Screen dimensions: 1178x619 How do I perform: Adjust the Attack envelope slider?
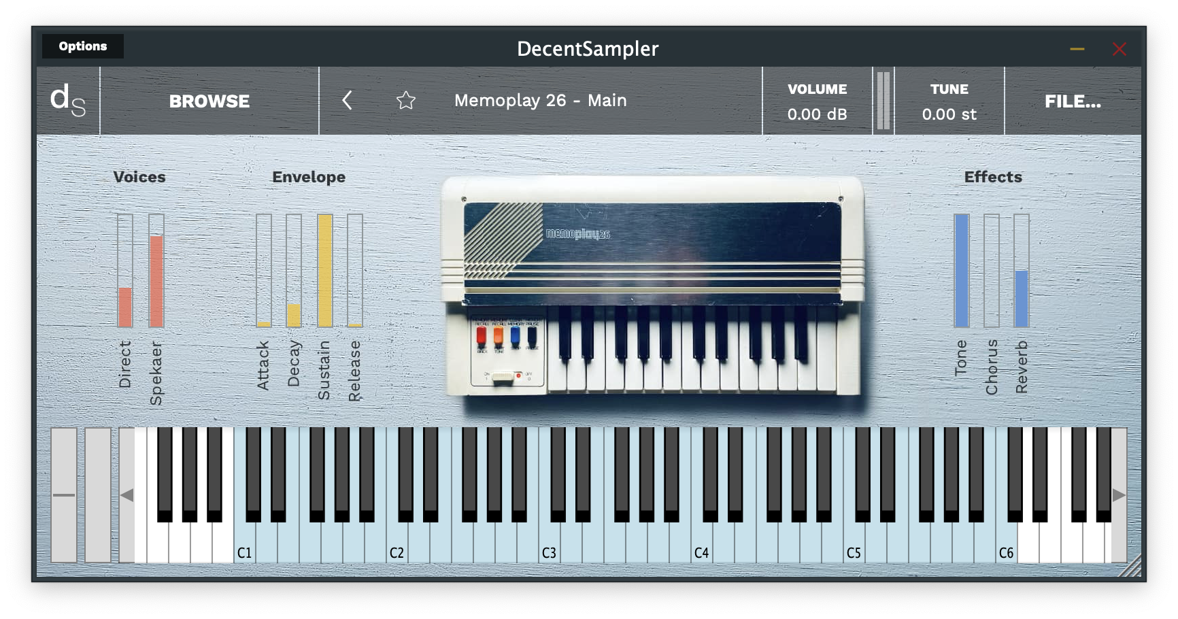[x=264, y=271]
